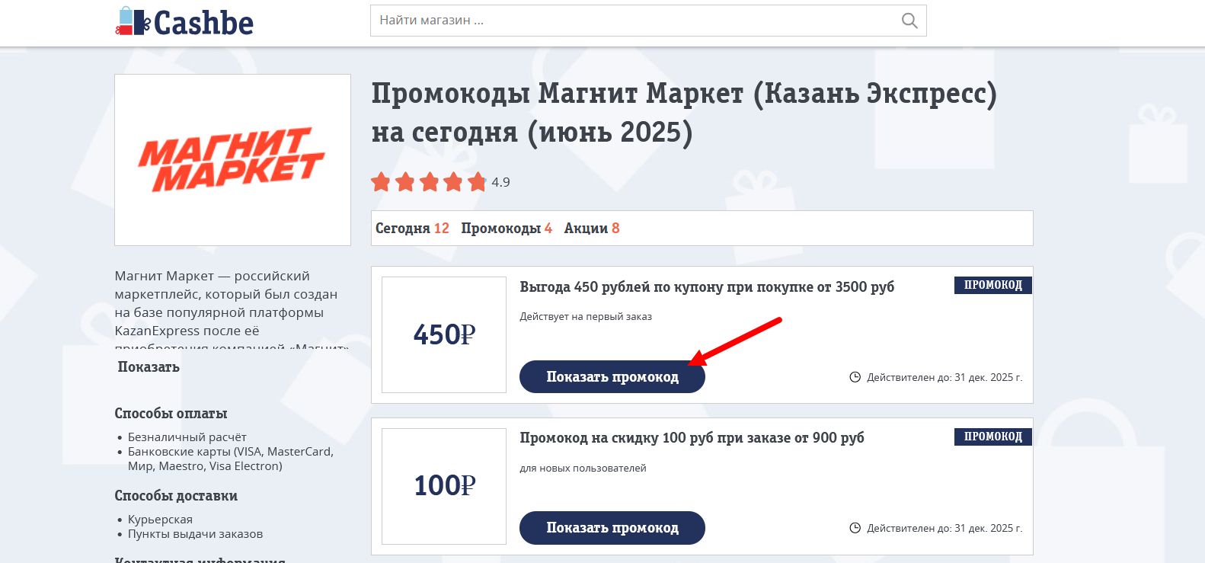The height and width of the screenshot is (563, 1205).
Task: Select the 'Промокоды 4' tab
Action: pos(507,229)
